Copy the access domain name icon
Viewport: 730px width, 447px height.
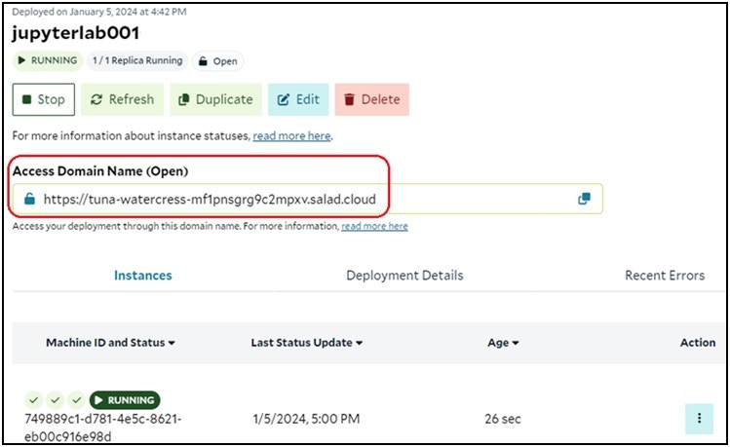584,199
